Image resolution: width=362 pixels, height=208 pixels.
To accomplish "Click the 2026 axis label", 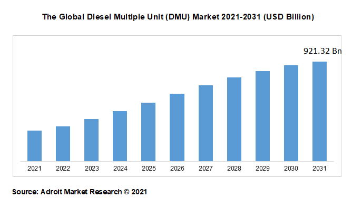I will point(177,169).
